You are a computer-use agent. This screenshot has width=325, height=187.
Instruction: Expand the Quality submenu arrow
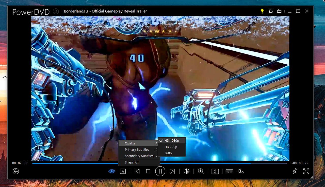click(157, 143)
